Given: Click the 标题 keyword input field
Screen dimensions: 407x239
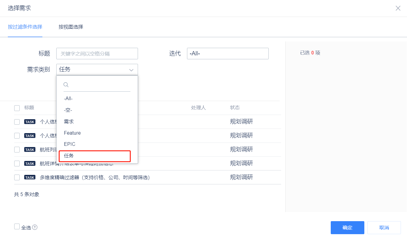Looking at the screenshot, I should pos(97,54).
